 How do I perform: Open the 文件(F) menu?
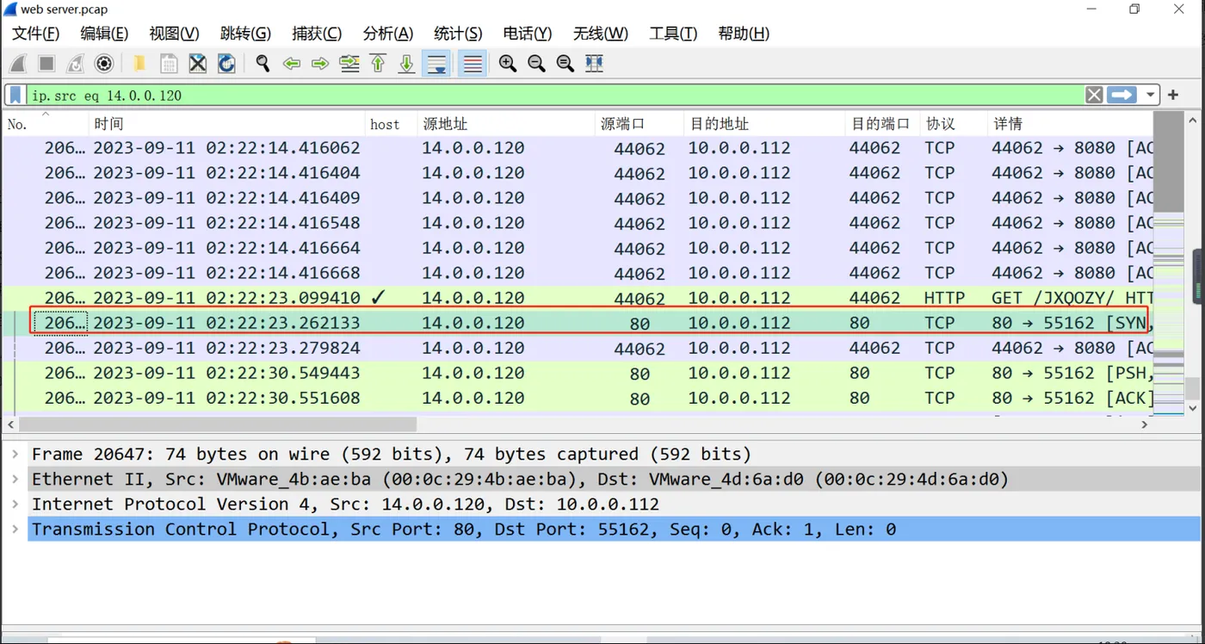pos(35,34)
